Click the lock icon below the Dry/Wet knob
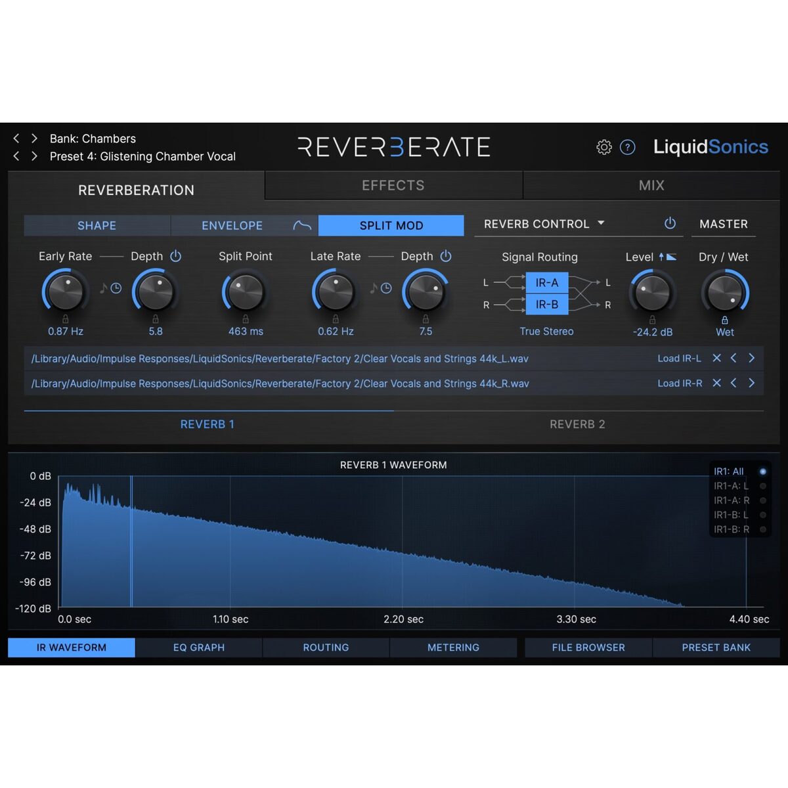Screen dimensions: 788x788 (724, 320)
